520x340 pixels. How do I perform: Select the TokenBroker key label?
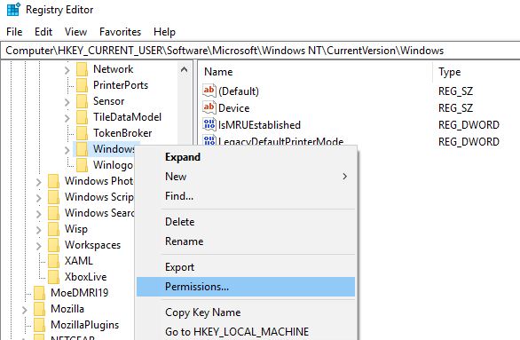122,132
